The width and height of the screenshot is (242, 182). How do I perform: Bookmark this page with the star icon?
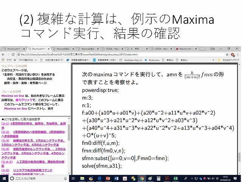[227, 55]
